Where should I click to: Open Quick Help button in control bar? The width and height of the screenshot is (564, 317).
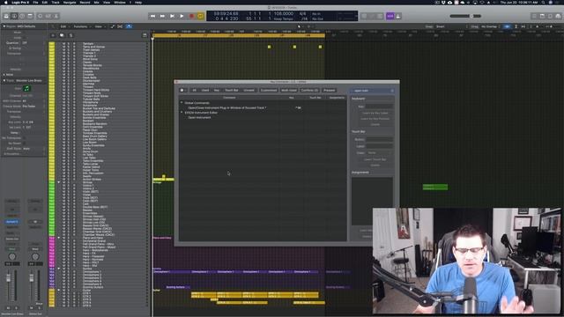pos(22,16)
